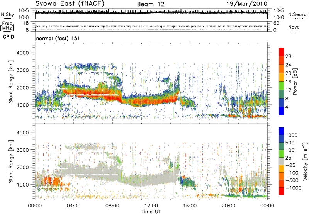Click the '18' frequency axis value
The height and width of the screenshot is (214, 309).
click(26, 23)
